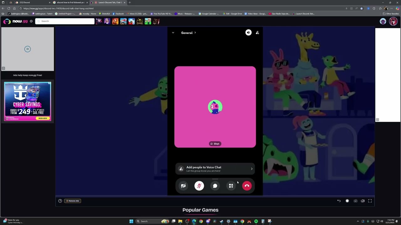Unmute the microphone in the call controls
401x225 pixels.
tap(199, 186)
